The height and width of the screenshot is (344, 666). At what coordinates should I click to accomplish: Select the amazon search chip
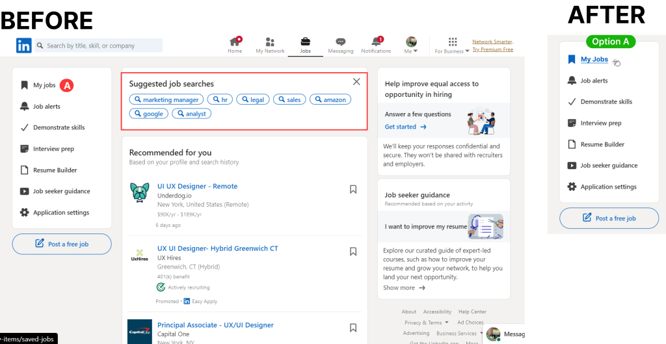click(x=330, y=99)
